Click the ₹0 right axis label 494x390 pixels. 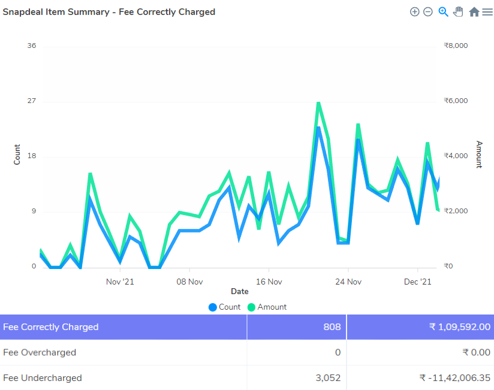(x=448, y=266)
